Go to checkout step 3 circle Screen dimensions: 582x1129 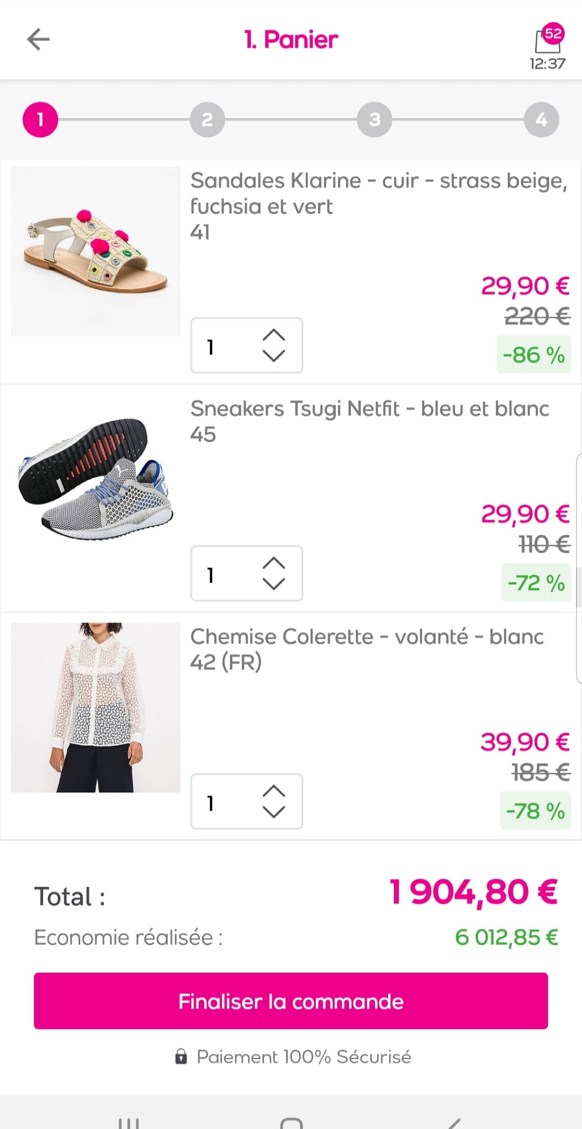click(x=374, y=119)
